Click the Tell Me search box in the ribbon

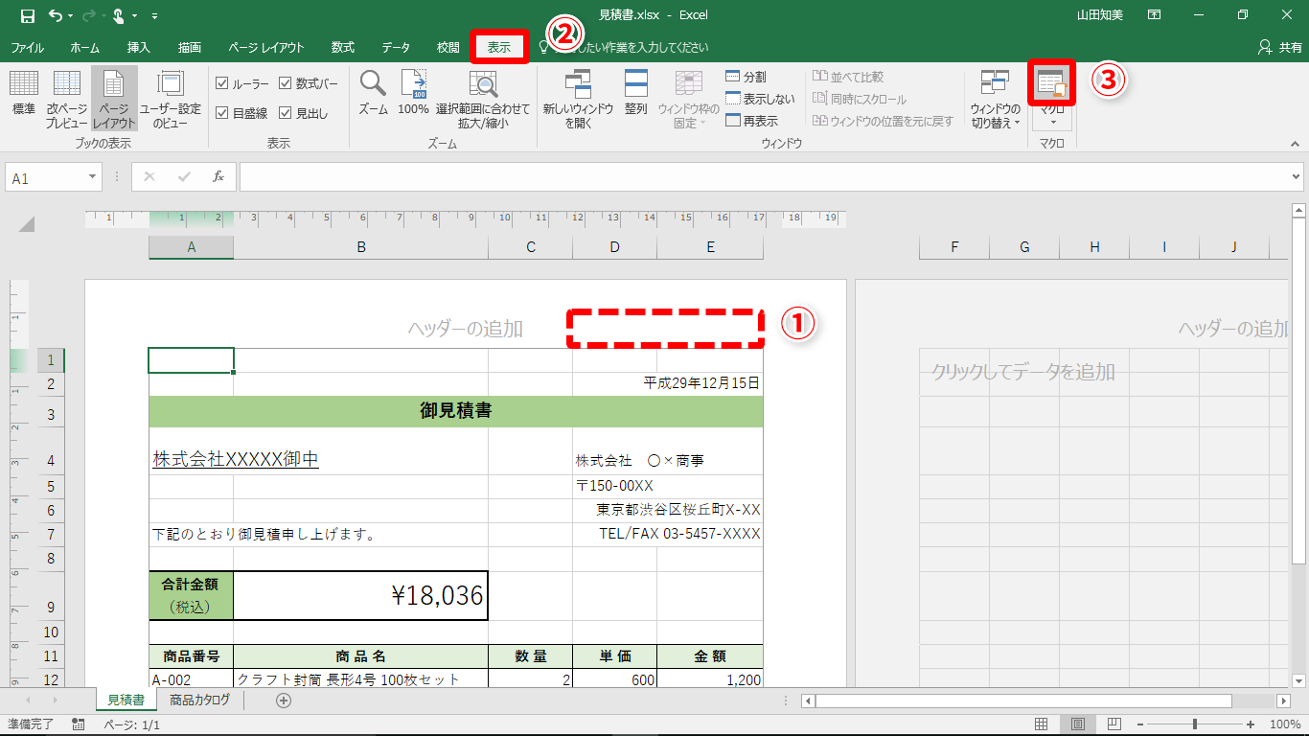[x=623, y=47]
